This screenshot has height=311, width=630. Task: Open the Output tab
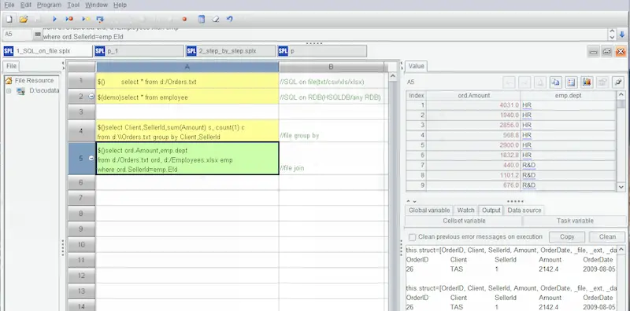491,210
